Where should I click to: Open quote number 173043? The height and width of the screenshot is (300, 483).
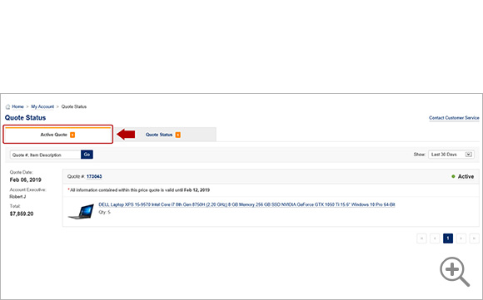tap(94, 176)
